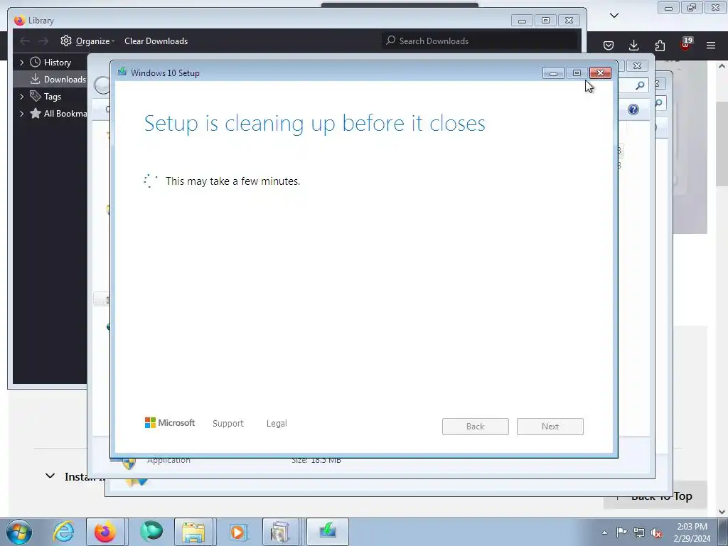Viewport: 728px width, 546px height.
Task: Click the Microsoft logo in Setup
Action: tap(169, 422)
